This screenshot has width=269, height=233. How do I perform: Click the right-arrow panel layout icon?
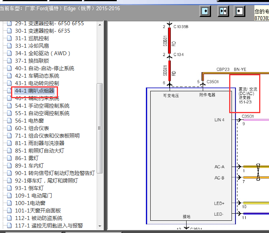(x=205, y=11)
